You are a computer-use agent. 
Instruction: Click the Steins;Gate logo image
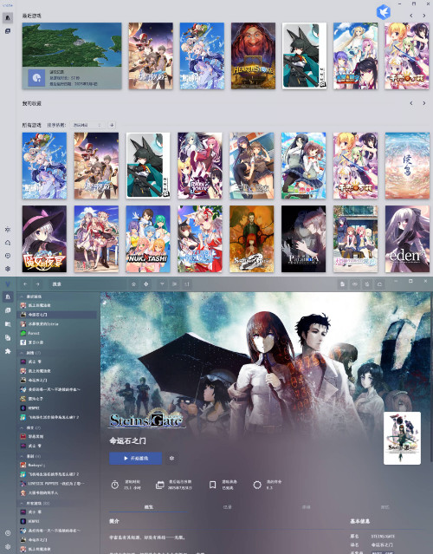click(146, 420)
